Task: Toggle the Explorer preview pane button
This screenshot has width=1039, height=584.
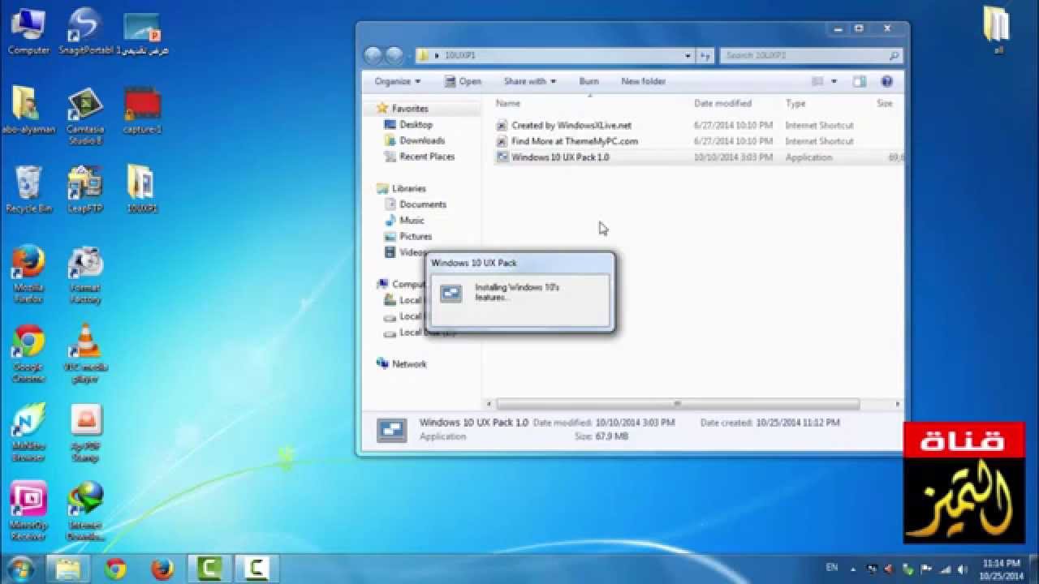Action: 860,81
